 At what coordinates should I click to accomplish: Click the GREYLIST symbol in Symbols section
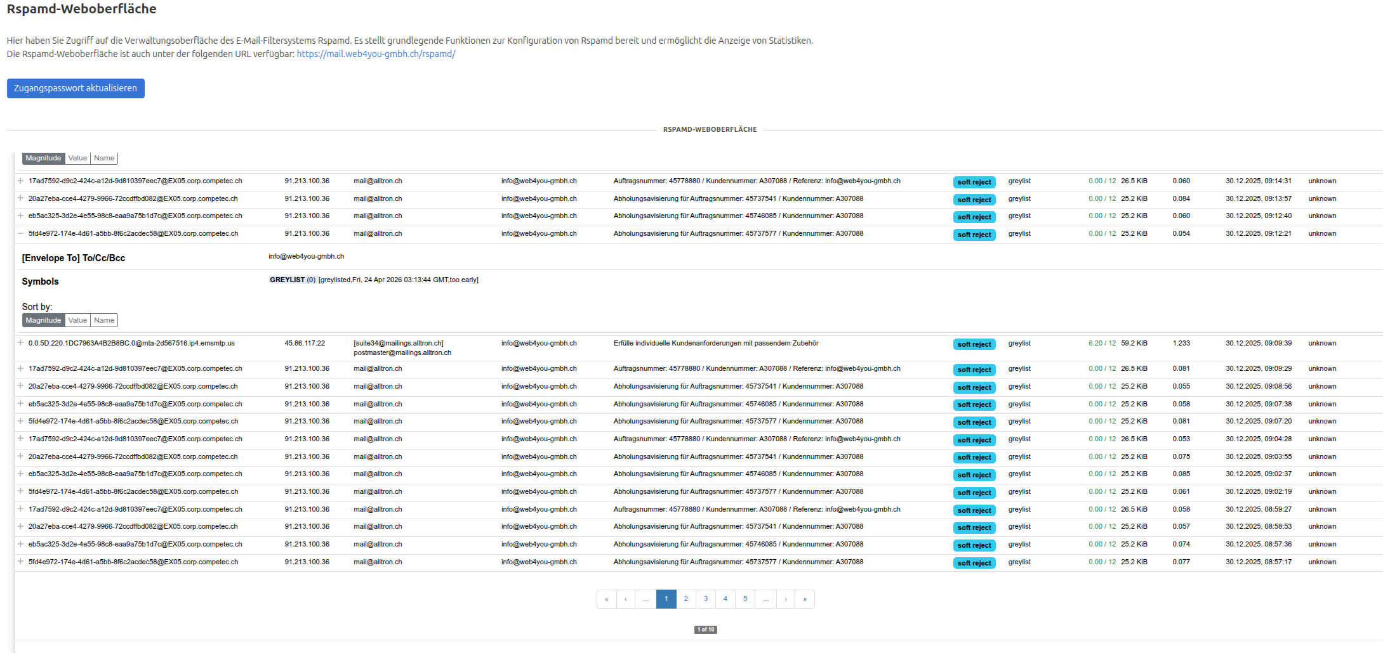click(x=287, y=280)
